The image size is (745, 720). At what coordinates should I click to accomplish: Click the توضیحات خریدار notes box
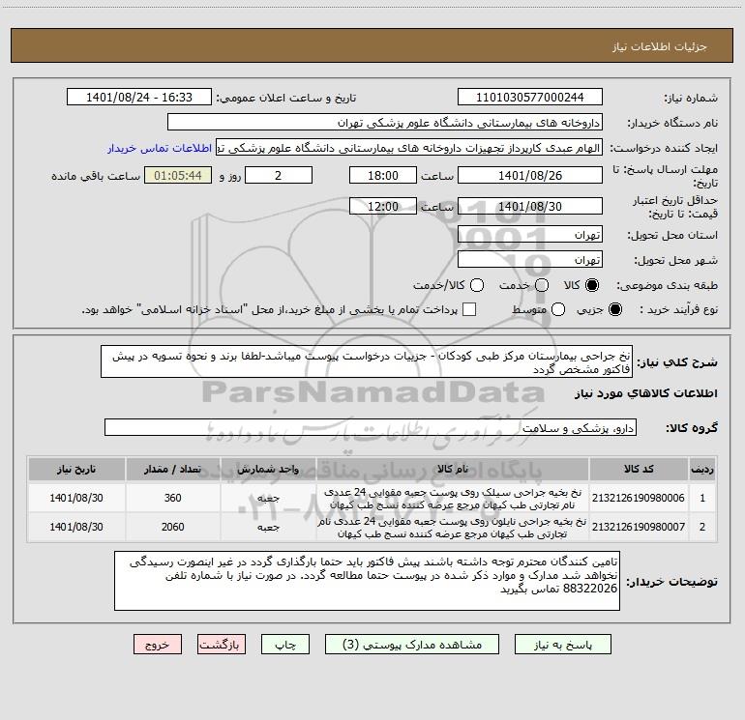click(367, 582)
